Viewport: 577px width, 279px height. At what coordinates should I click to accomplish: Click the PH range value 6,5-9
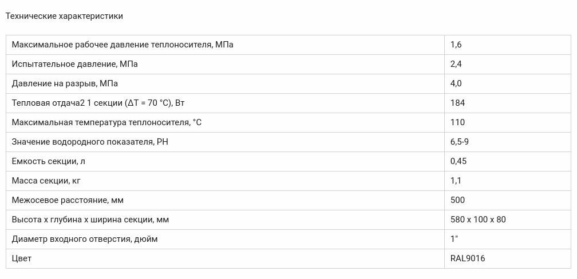[x=459, y=142]
